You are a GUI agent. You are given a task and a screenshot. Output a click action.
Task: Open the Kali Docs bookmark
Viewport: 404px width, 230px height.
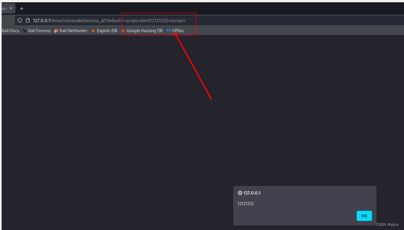click(10, 31)
